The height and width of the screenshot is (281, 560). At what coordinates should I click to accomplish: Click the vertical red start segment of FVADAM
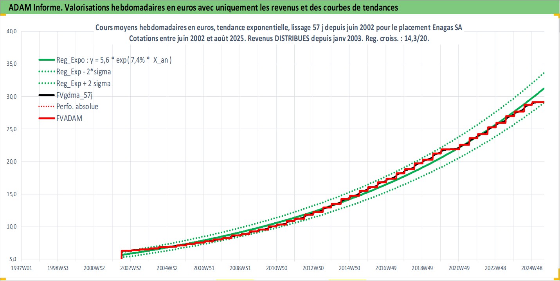coord(122,255)
